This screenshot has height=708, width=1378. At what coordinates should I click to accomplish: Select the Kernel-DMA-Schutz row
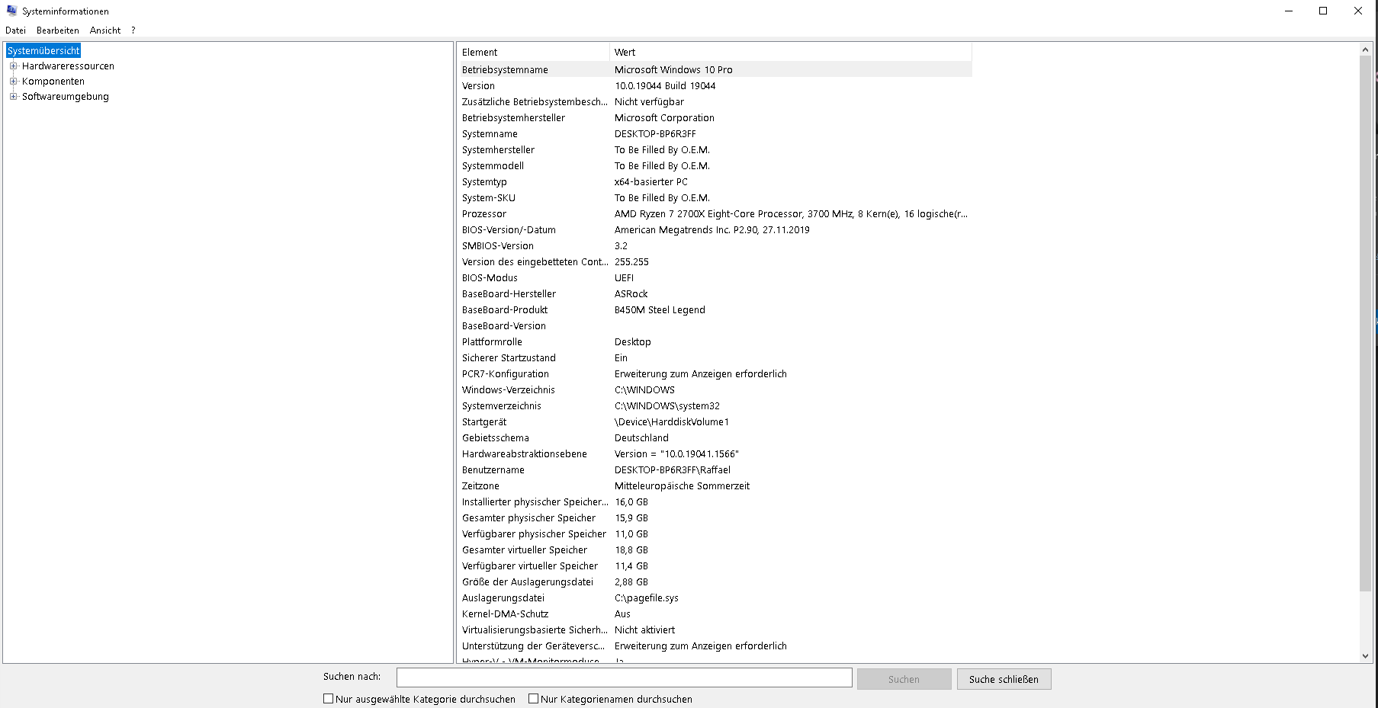pos(715,614)
